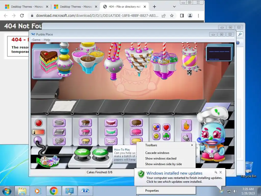Viewport: 261px width, 196px height.
Task: Switch to Purble Place taskbar button
Action: (x=85, y=191)
